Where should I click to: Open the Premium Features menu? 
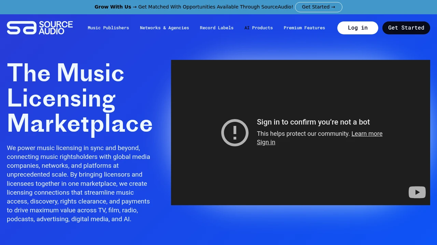click(x=304, y=28)
